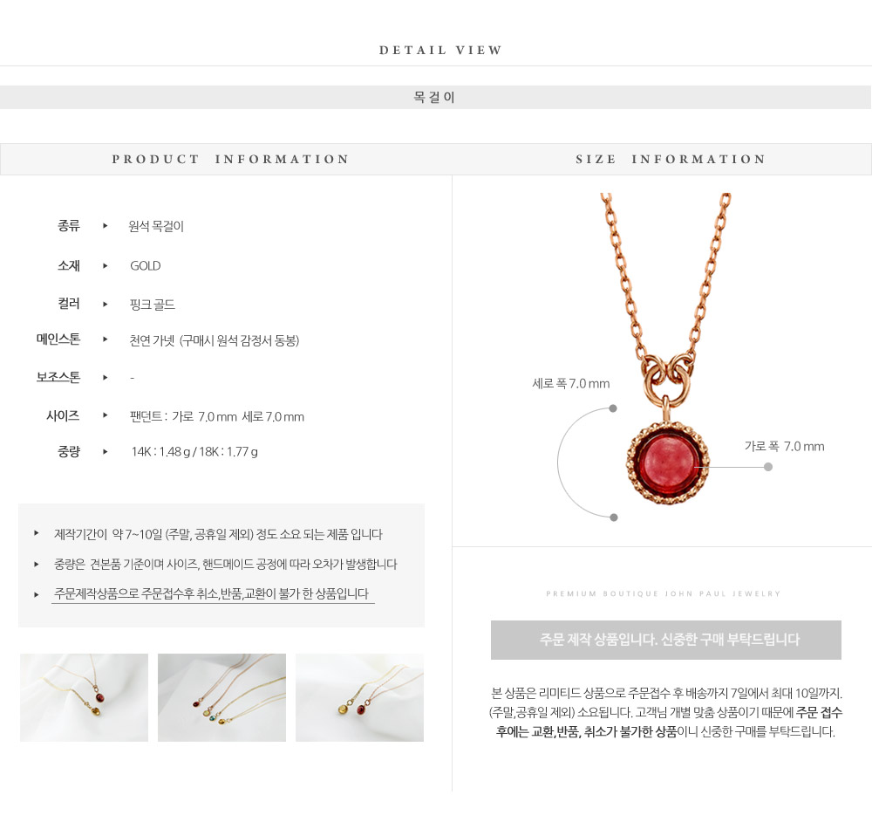Click the arrow bullet next to 보조스톤
The height and width of the screenshot is (836, 872).
point(106,378)
